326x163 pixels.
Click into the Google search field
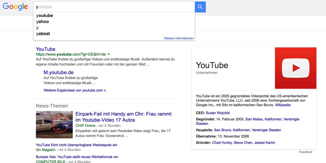click(x=114, y=7)
